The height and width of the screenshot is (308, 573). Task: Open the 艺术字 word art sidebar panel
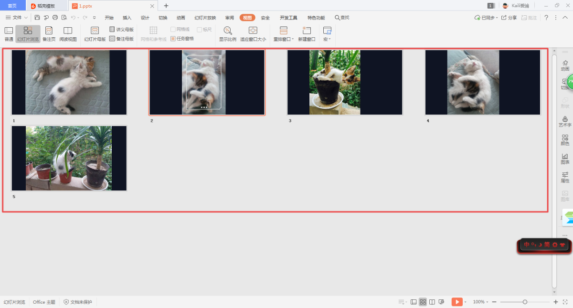tap(565, 121)
